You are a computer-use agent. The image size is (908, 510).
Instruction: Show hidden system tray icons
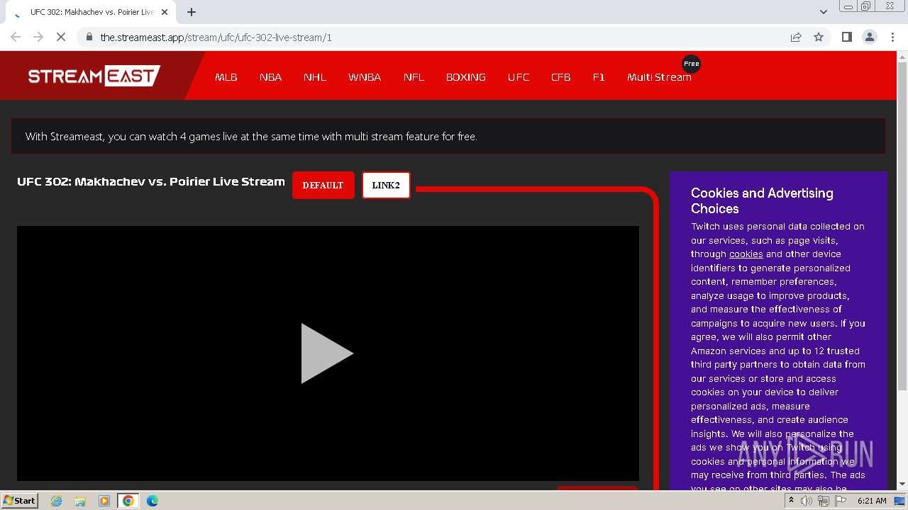coord(791,501)
